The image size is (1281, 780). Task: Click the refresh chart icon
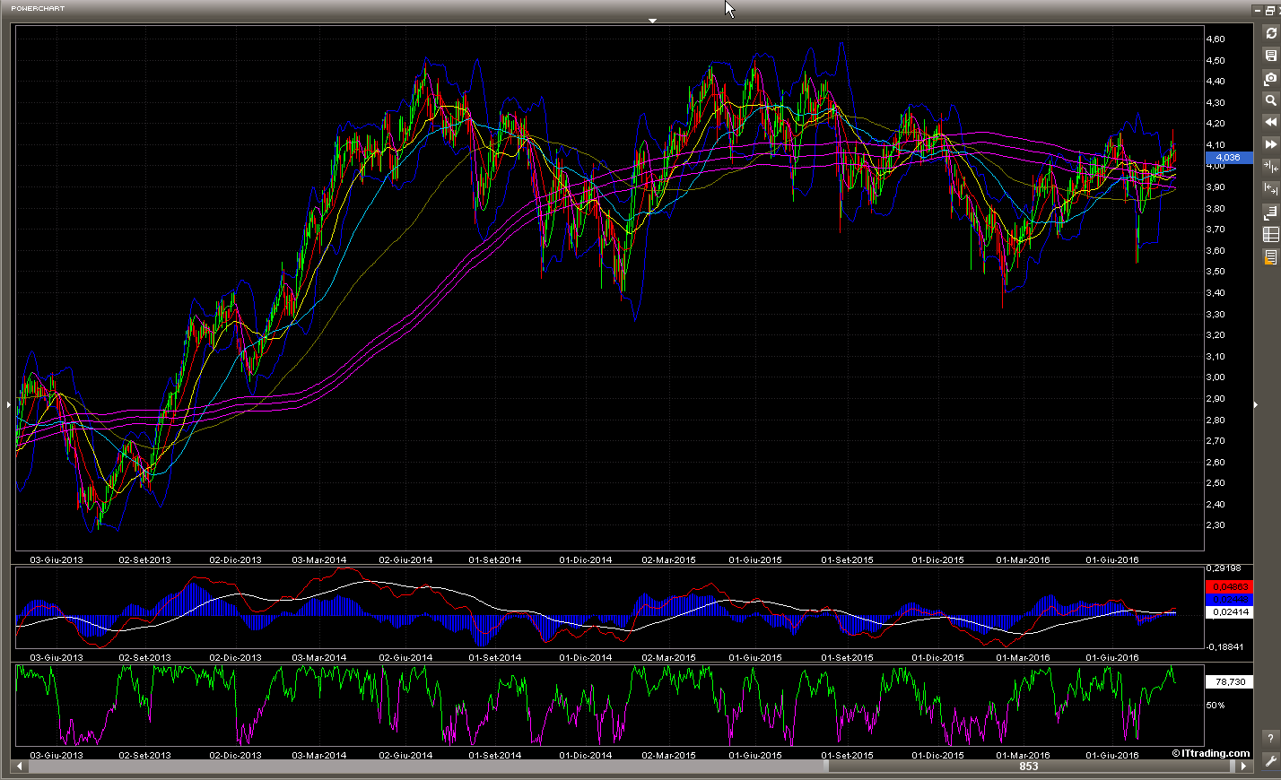click(x=1270, y=33)
